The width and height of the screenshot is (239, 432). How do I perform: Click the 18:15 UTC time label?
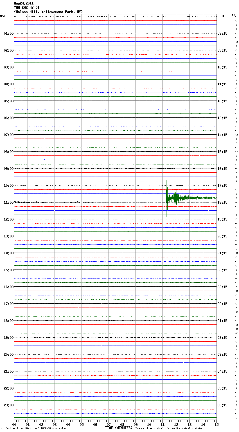(222, 202)
